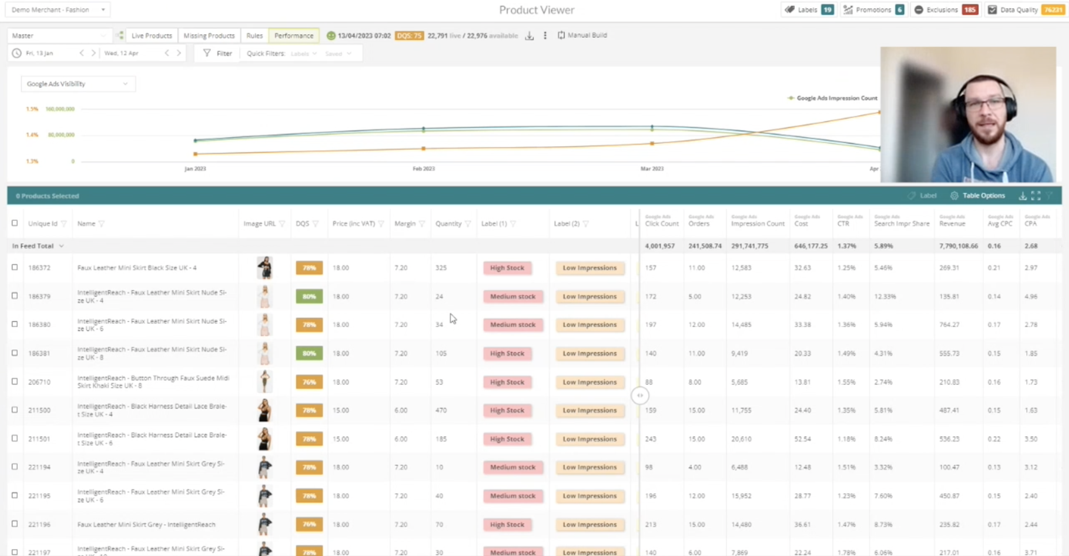Click filter funnel icon on Name column
Screen dimensions: 1069x556
[x=102, y=224]
